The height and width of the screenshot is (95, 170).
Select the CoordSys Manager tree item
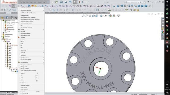click(11, 24)
